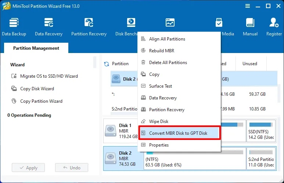Select Wipe Disk menu entry
The height and width of the screenshot is (183, 284).
(x=179, y=121)
